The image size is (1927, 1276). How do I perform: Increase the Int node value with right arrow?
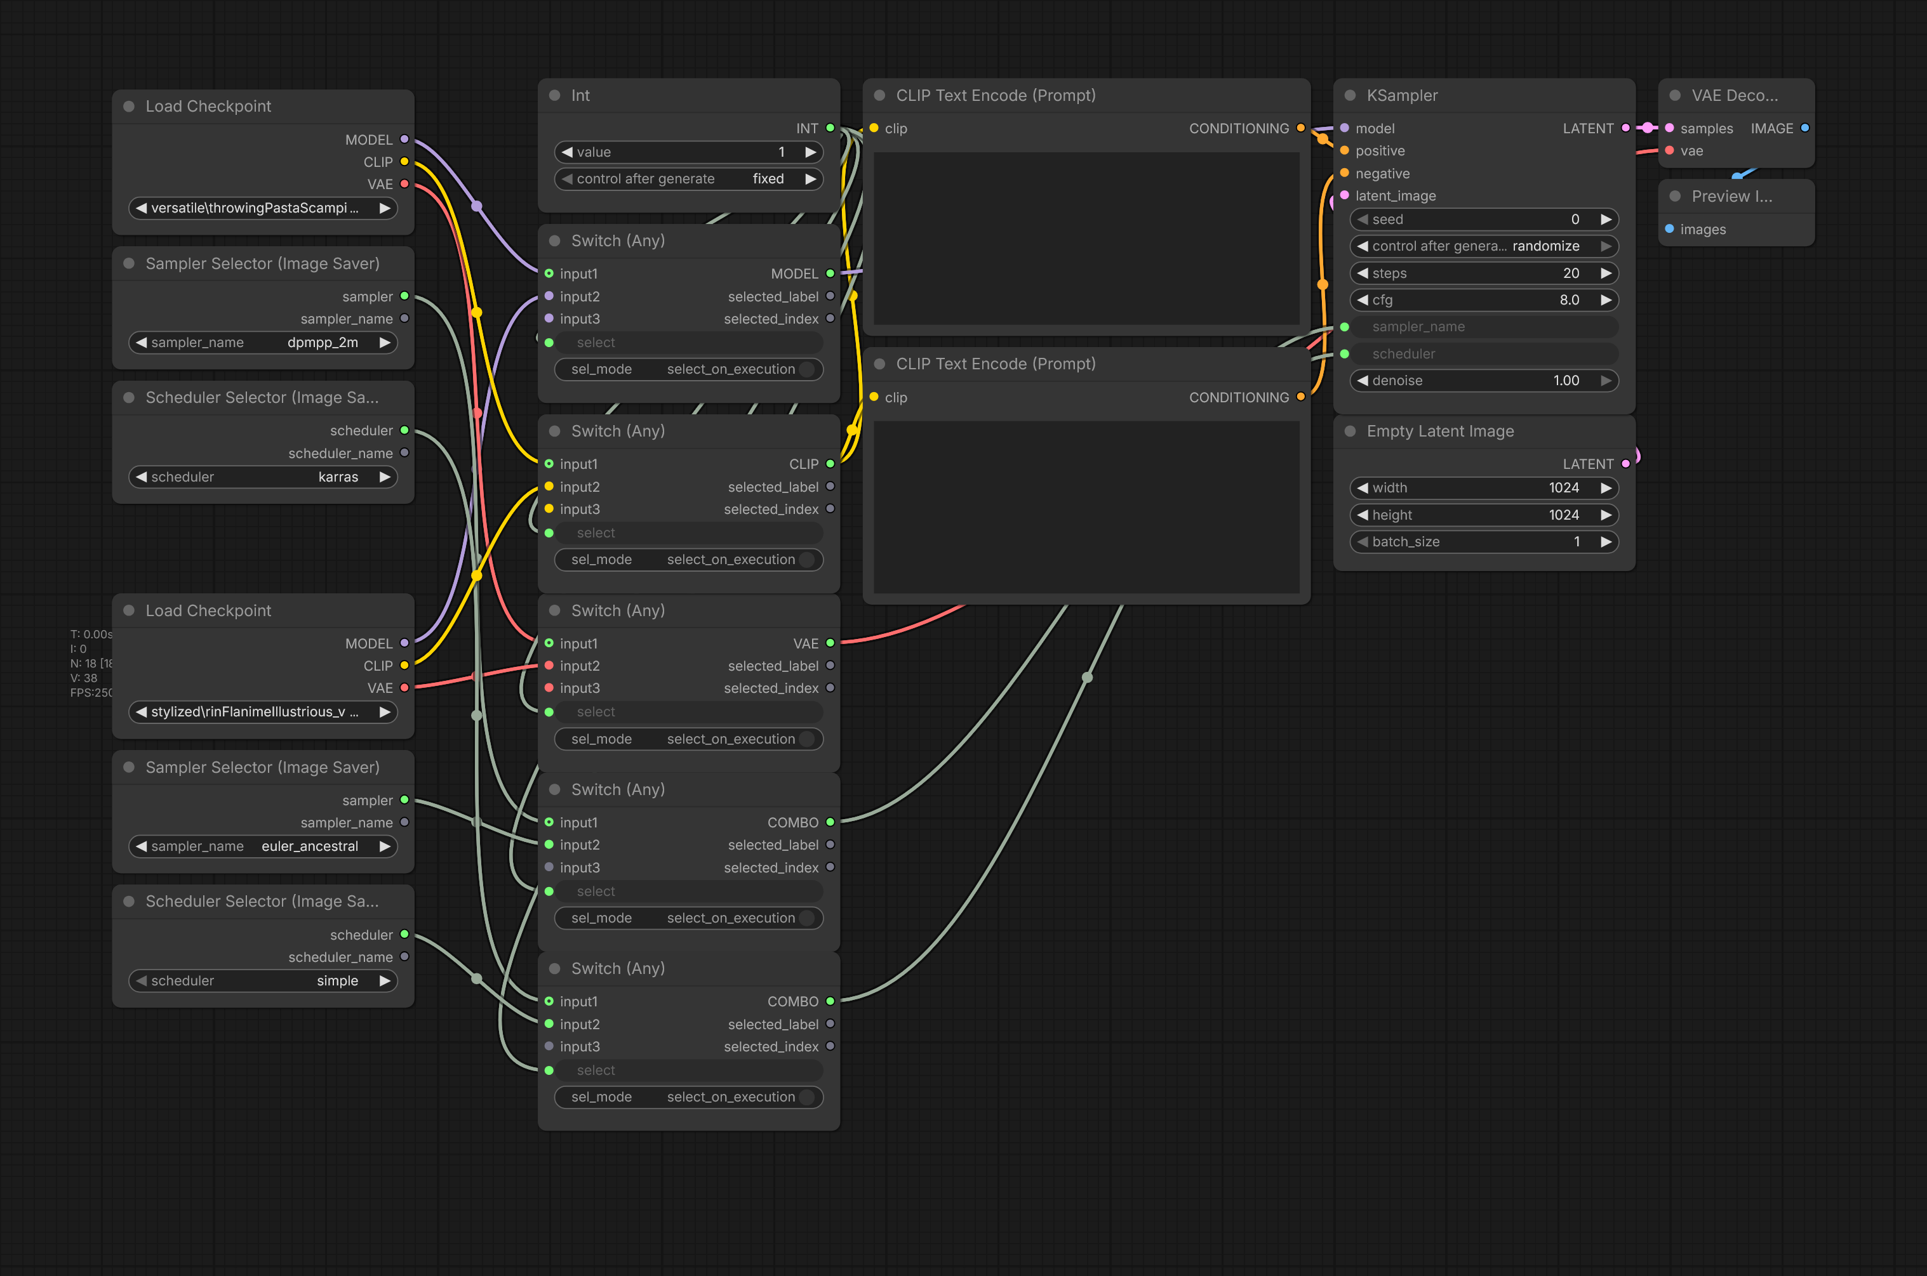811,152
